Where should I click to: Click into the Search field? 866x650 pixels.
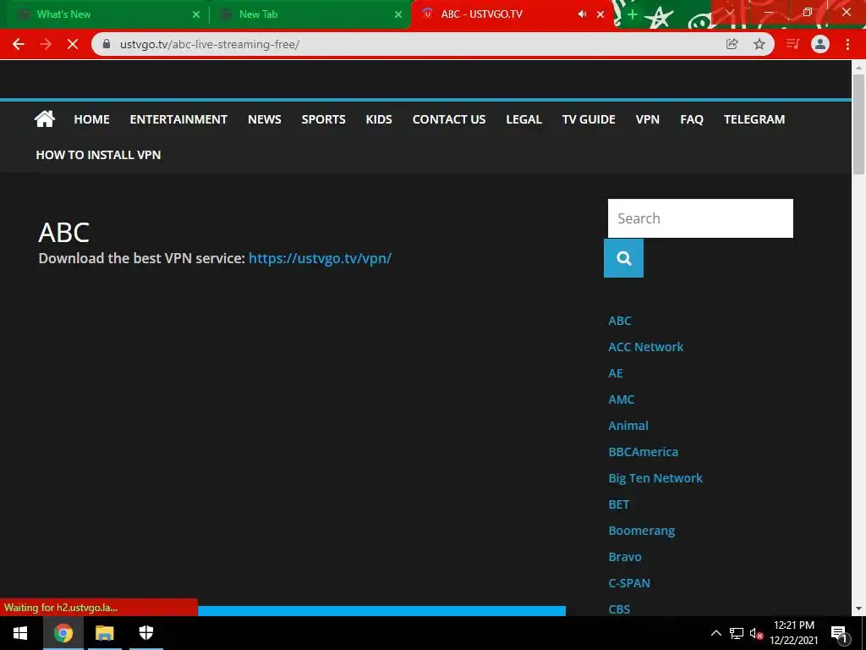point(700,218)
